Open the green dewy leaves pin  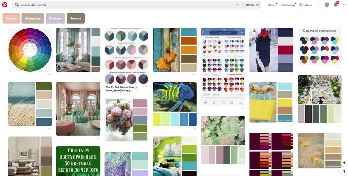coord(223,140)
